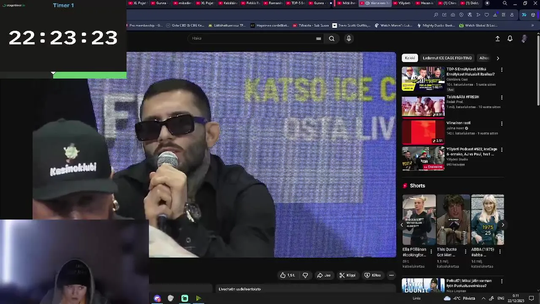540x304 pixels.
Task: Switch to the Mitä ihm browser tab
Action: [347, 3]
